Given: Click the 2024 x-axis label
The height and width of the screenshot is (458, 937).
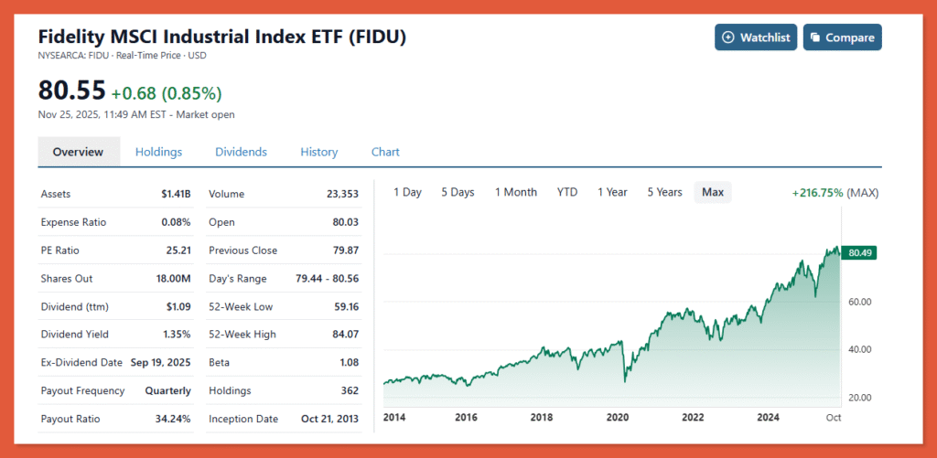Looking at the screenshot, I should pyautogui.click(x=769, y=418).
